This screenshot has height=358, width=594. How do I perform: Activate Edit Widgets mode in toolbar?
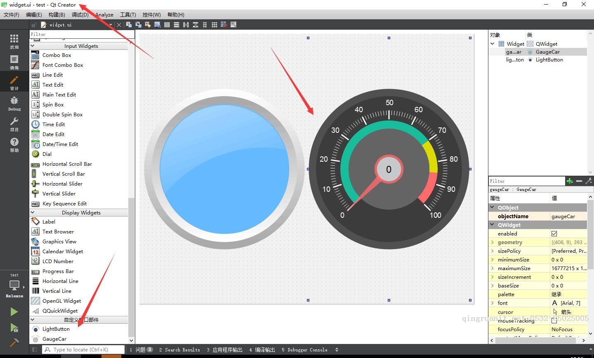pyautogui.click(x=129, y=25)
